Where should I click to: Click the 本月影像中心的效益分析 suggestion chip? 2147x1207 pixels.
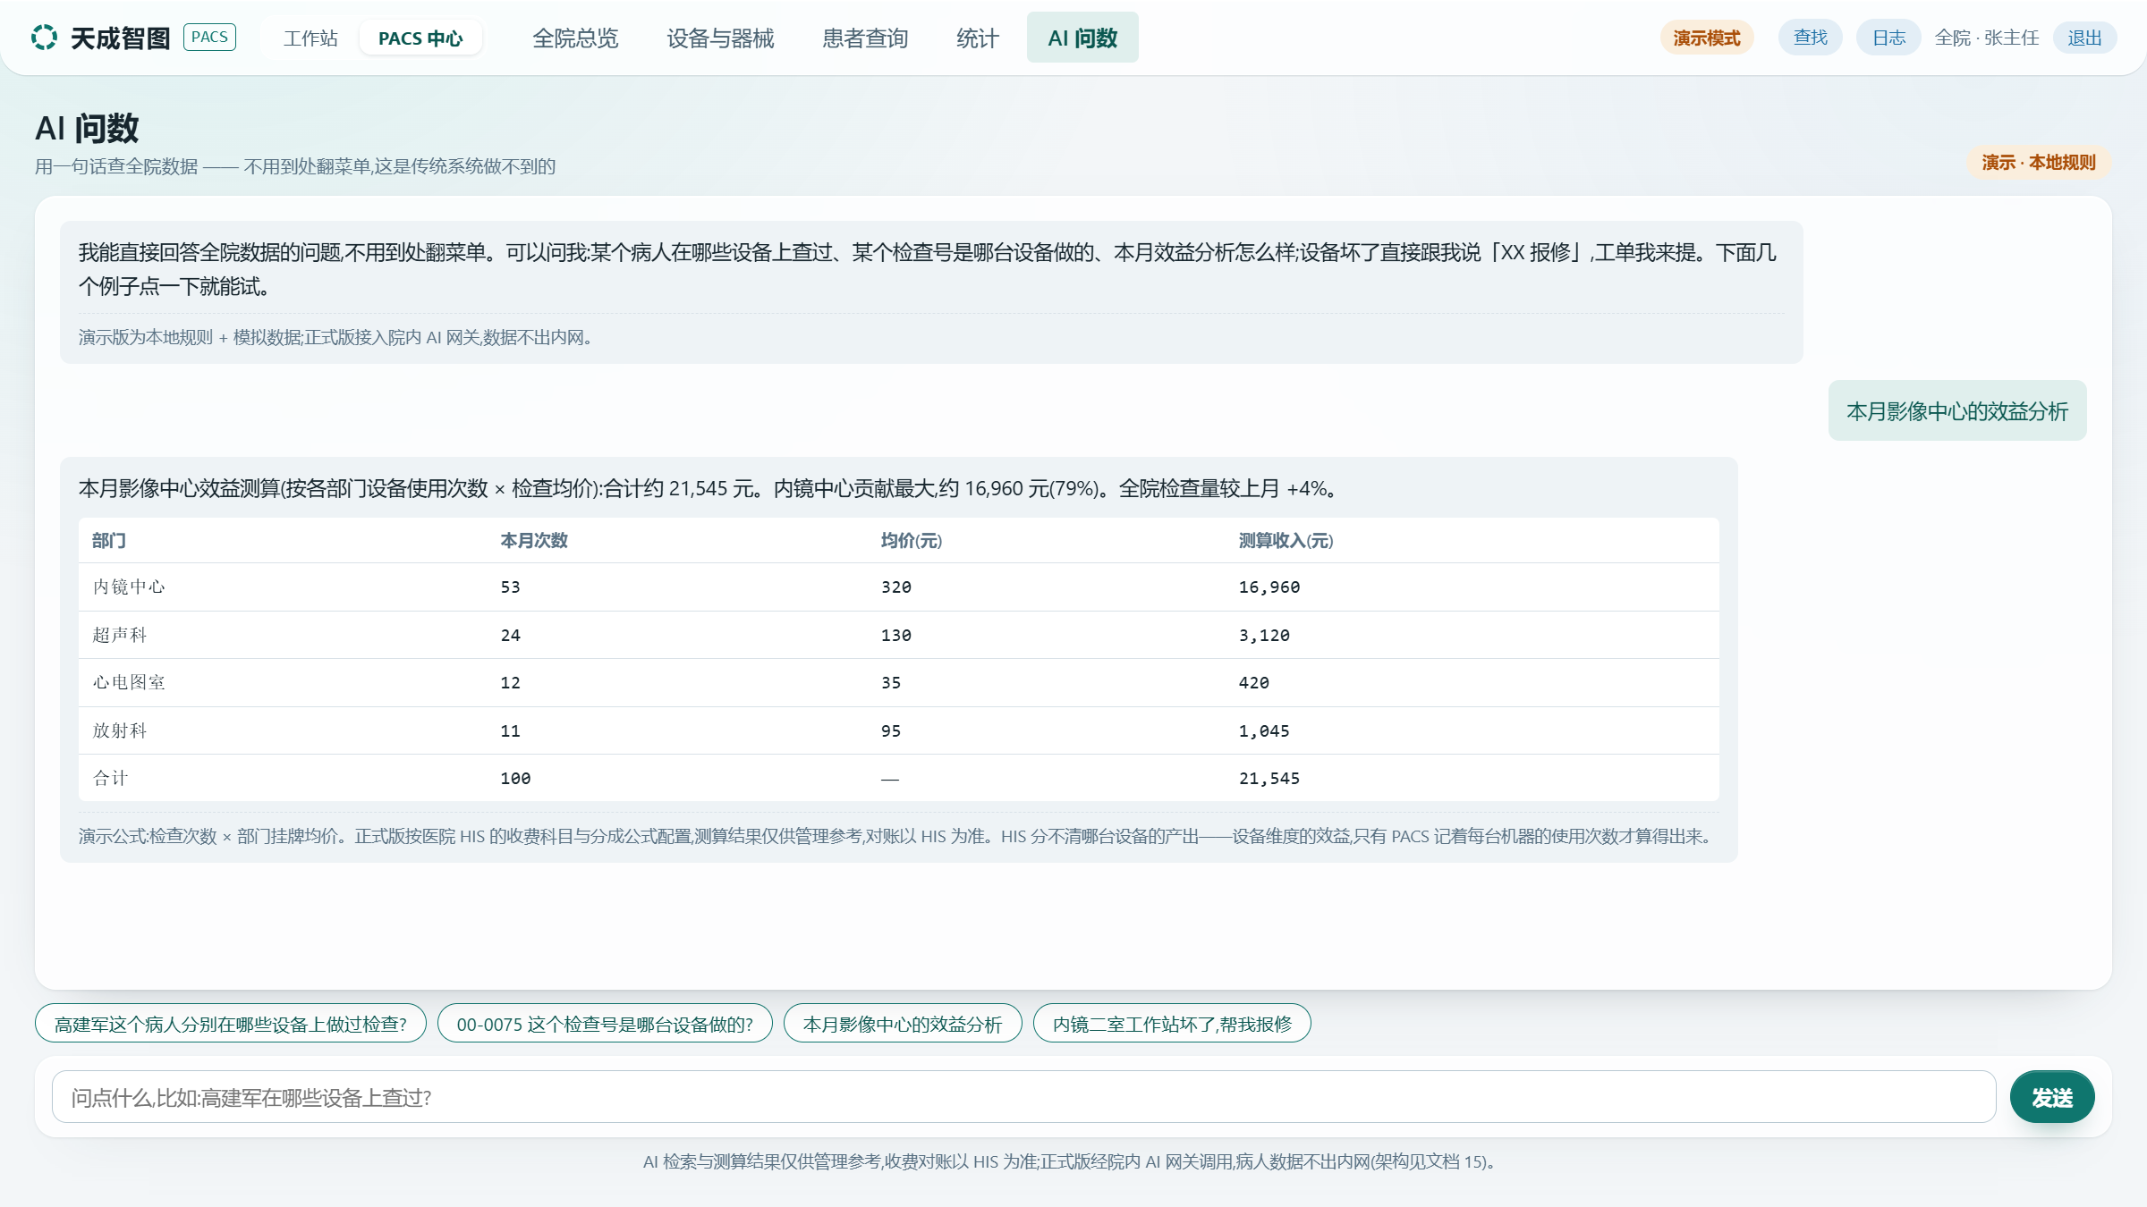click(x=903, y=1024)
